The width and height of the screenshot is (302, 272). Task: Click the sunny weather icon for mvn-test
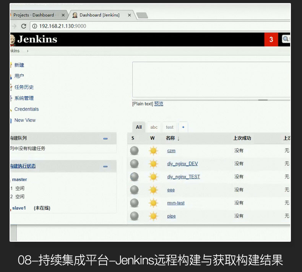tap(153, 203)
